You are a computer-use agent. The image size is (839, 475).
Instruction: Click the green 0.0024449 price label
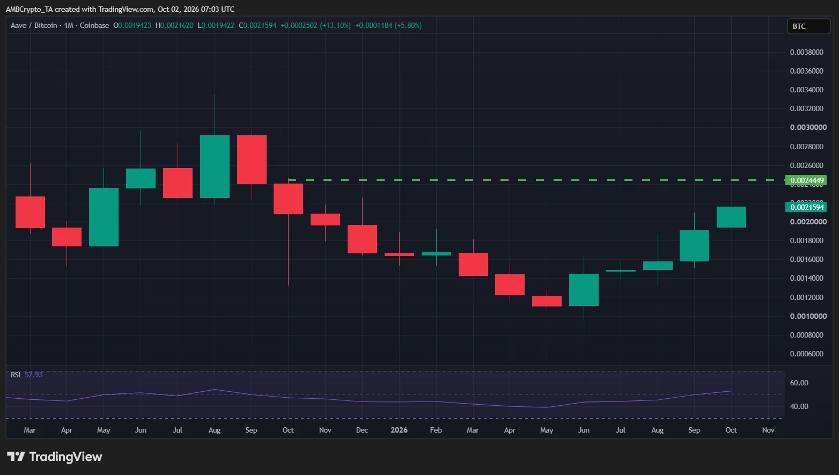pos(806,180)
